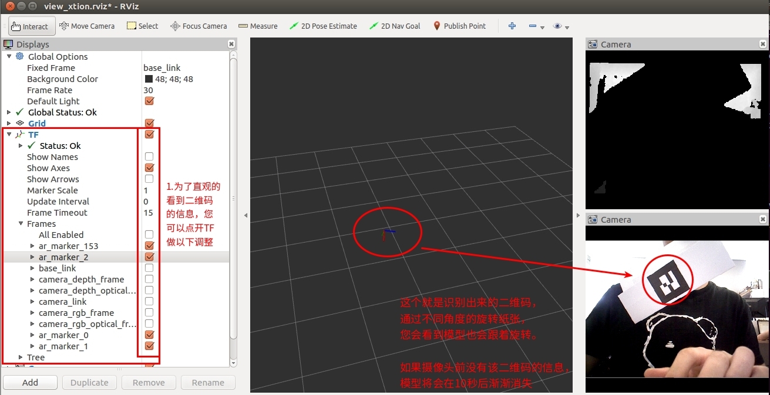
Task: Click the Add display button
Action: pos(31,382)
